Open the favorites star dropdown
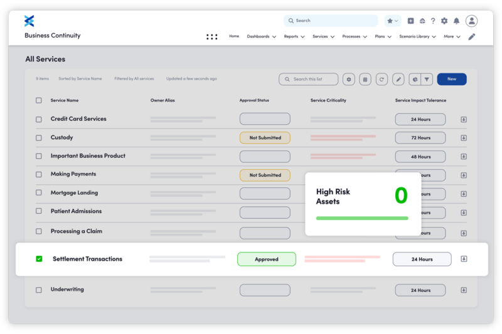The height and width of the screenshot is (334, 502). pos(393,21)
